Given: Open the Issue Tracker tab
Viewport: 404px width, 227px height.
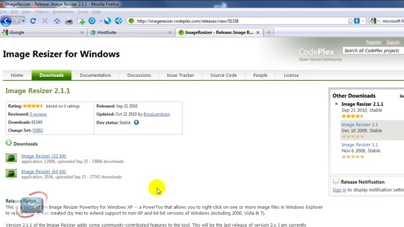Looking at the screenshot, I should click(x=181, y=75).
